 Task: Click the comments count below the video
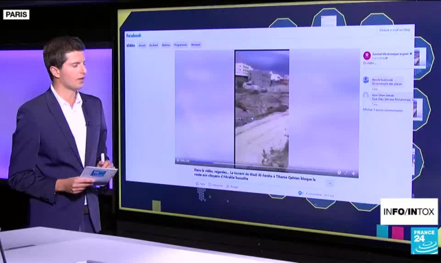tap(314, 194)
